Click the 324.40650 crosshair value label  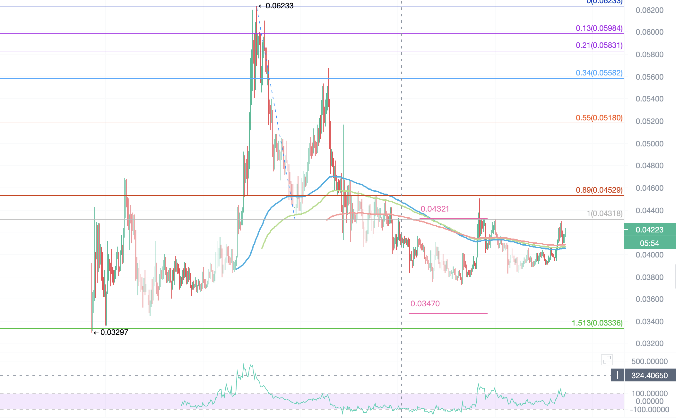click(649, 375)
